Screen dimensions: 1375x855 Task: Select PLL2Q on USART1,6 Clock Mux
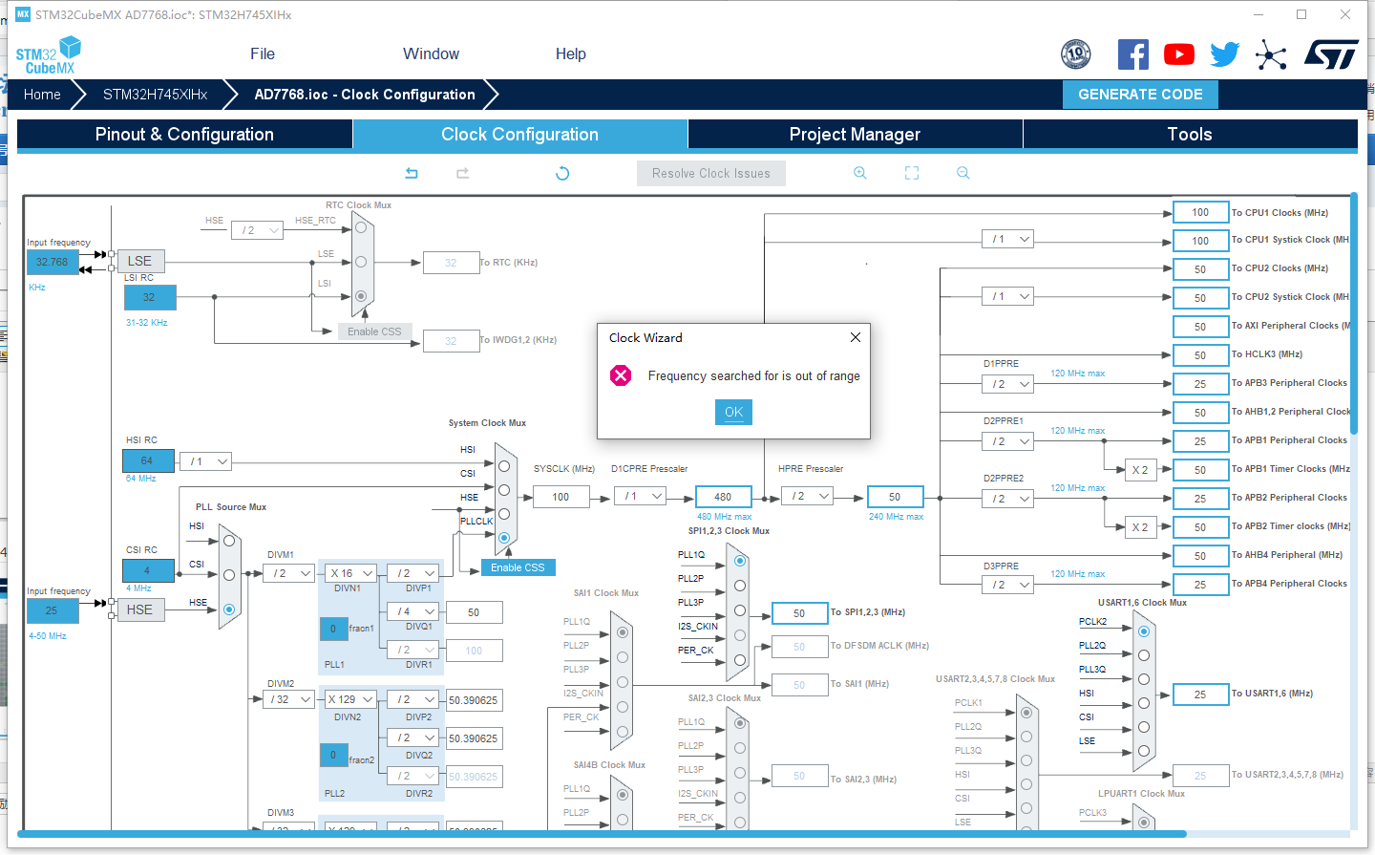pyautogui.click(x=1144, y=655)
